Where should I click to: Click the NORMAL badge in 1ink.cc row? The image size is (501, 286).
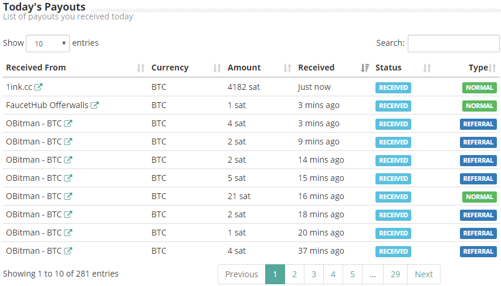click(479, 88)
